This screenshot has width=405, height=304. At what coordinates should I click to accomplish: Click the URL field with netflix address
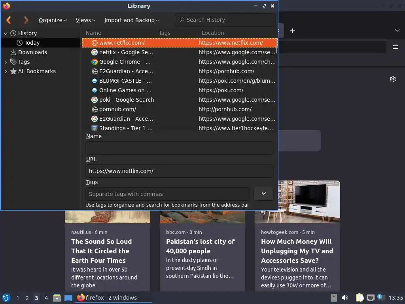[180, 171]
